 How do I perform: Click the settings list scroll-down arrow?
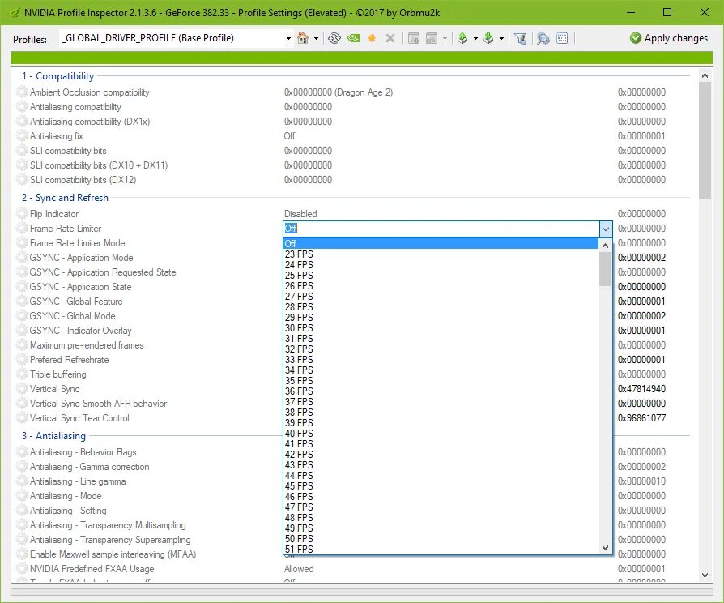[x=705, y=575]
